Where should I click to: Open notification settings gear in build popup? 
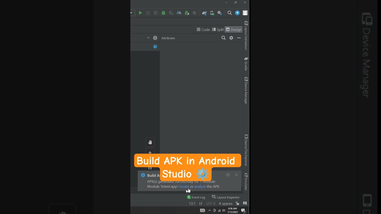(x=228, y=175)
